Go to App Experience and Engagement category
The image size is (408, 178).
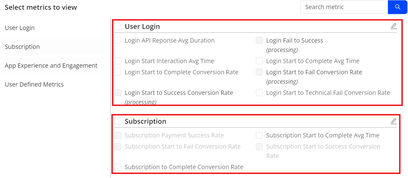pyautogui.click(x=51, y=66)
